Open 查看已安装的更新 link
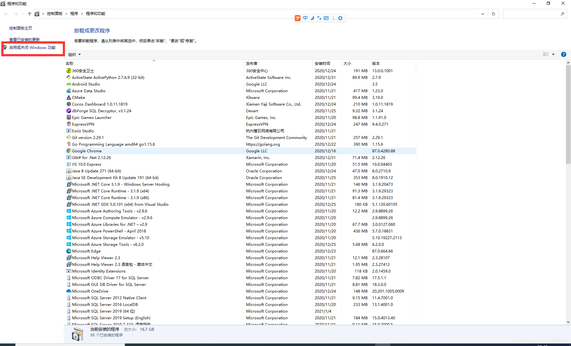Image resolution: width=571 pixels, height=346 pixels. point(25,39)
